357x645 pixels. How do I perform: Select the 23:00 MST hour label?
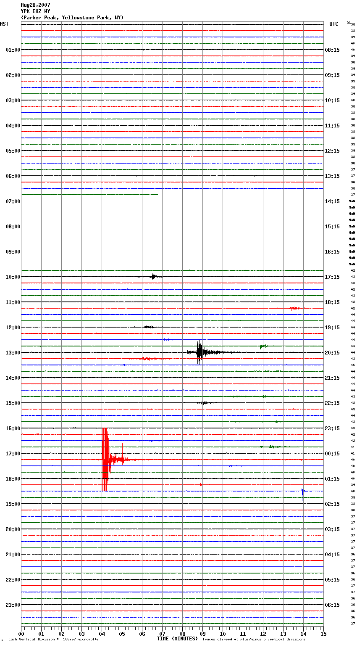pyautogui.click(x=13, y=605)
